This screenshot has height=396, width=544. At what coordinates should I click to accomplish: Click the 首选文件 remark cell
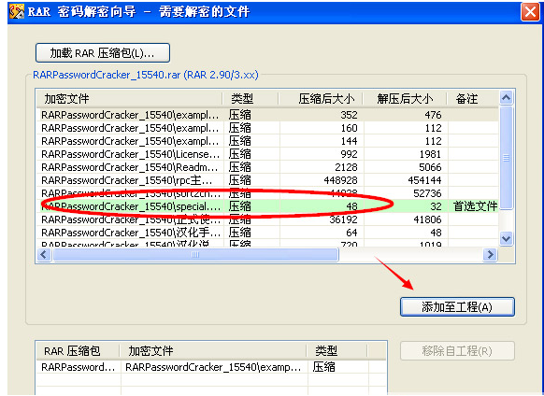[x=475, y=206]
